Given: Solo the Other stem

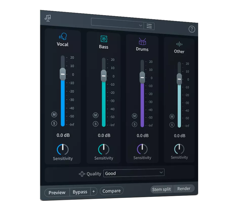Looking at the screenshot, I should pos(172,125).
